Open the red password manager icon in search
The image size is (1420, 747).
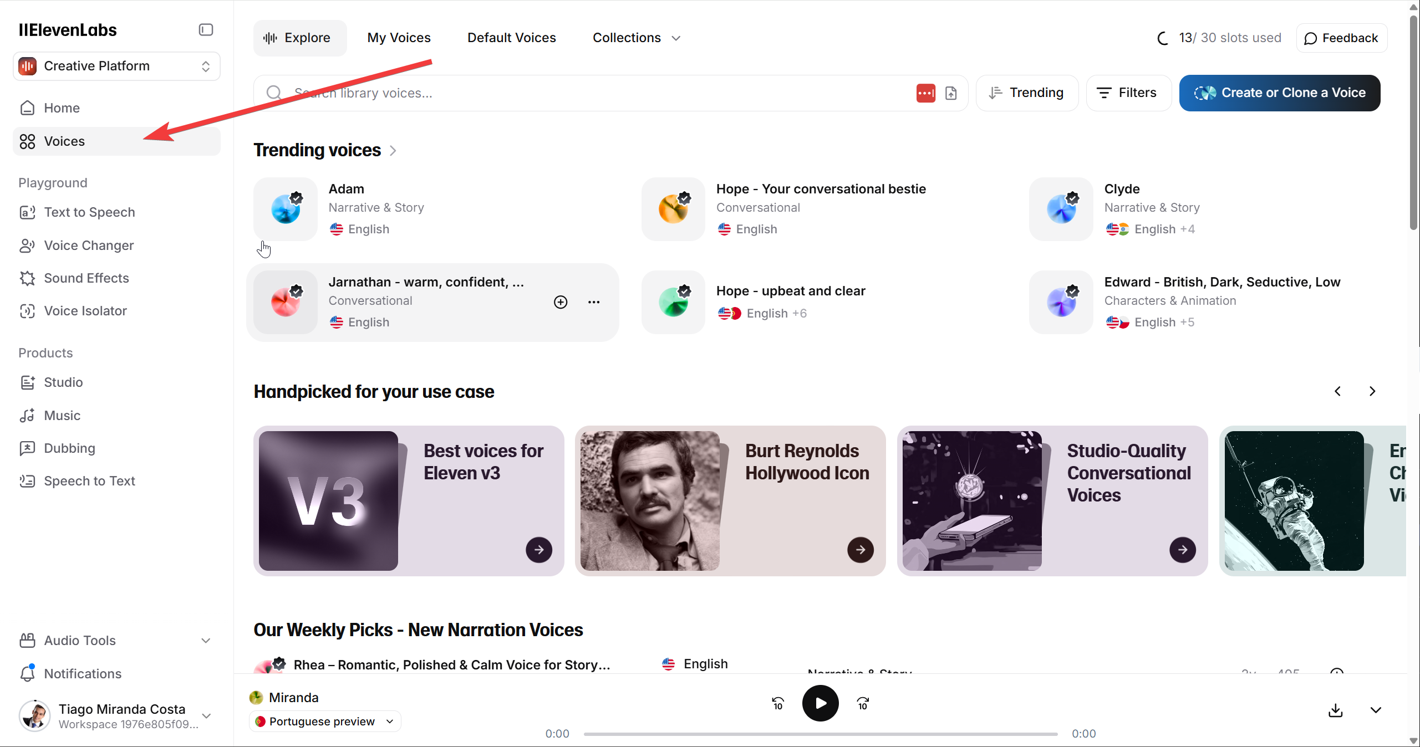pos(925,93)
